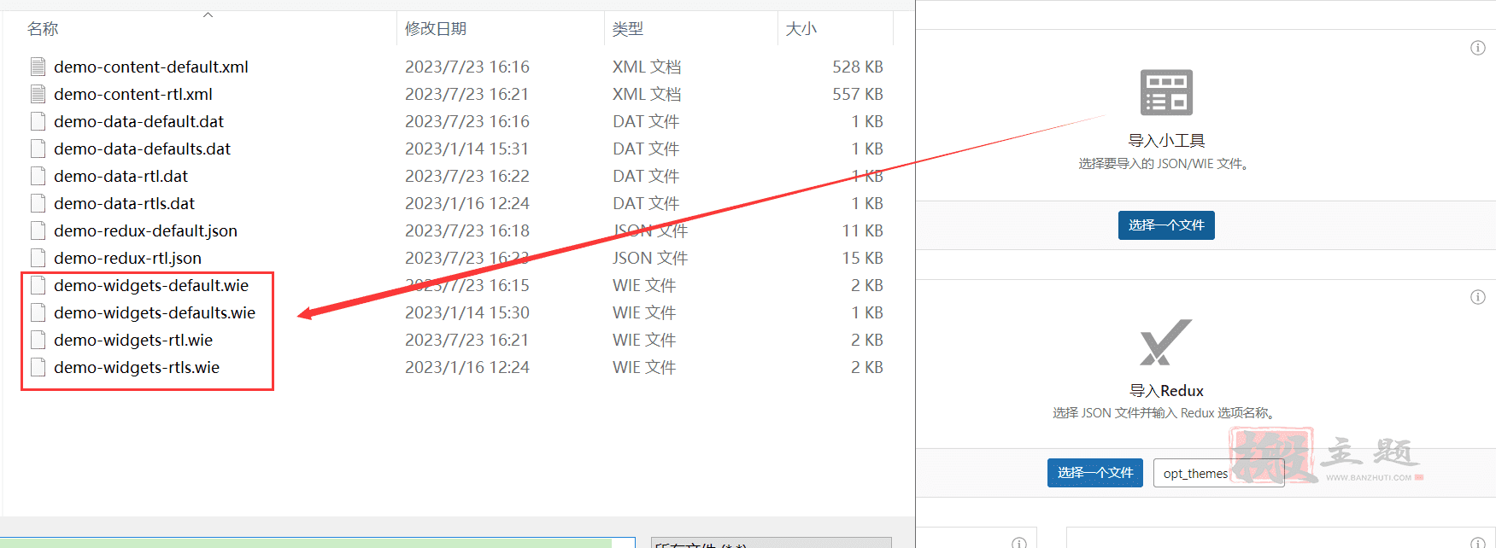Select file name demo-data-defaults.dat
The image size is (1496, 548).
tap(142, 149)
